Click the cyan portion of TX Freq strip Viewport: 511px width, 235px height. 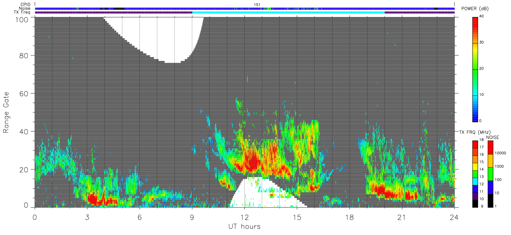click(288, 12)
